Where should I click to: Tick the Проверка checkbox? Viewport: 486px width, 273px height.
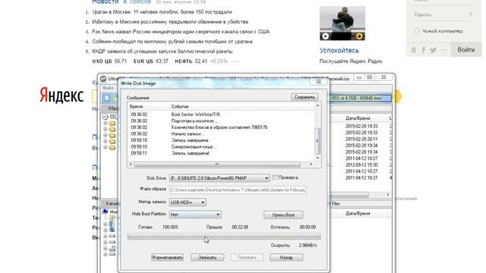(275, 177)
